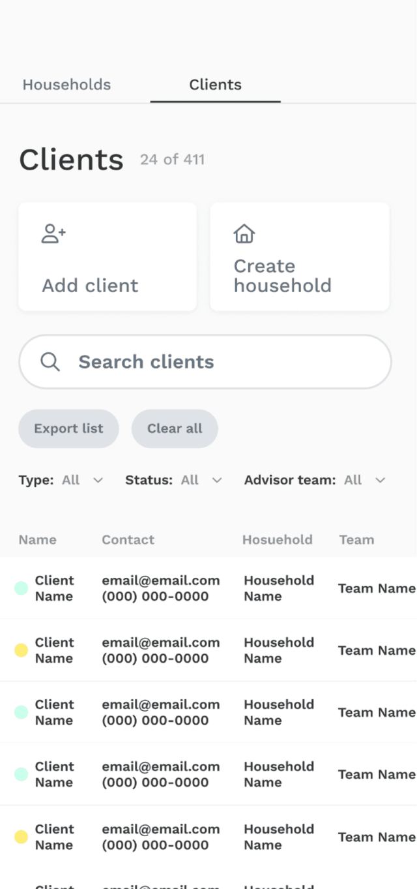Sort by the Name column header
Image resolution: width=417 pixels, height=889 pixels.
tap(37, 539)
